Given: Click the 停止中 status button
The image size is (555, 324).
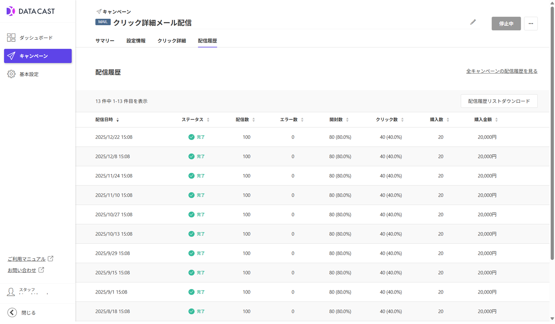Looking at the screenshot, I should (506, 24).
